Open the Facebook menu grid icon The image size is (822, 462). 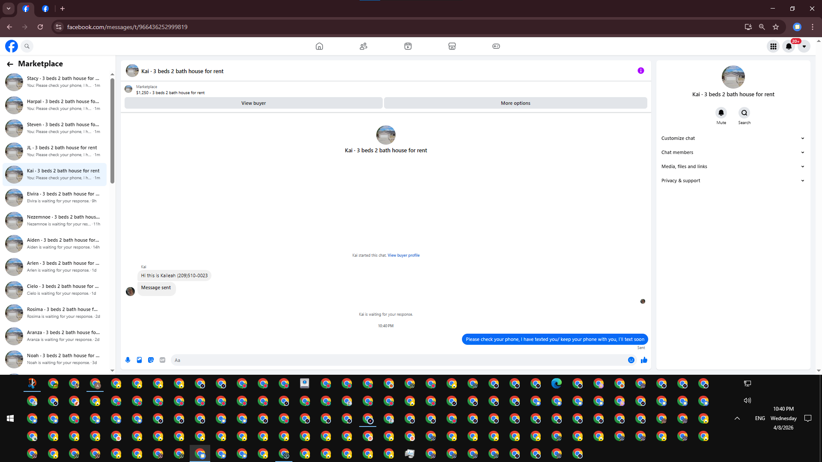[773, 46]
